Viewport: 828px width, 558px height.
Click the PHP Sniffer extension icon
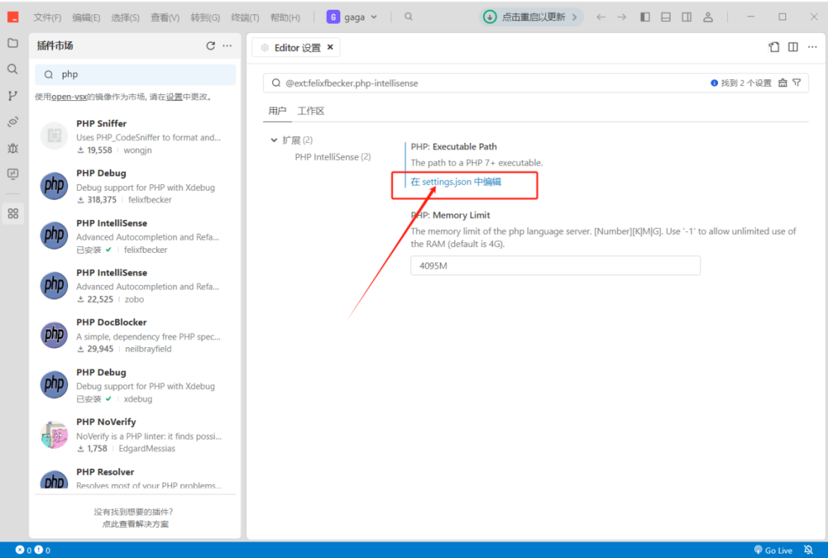point(54,135)
